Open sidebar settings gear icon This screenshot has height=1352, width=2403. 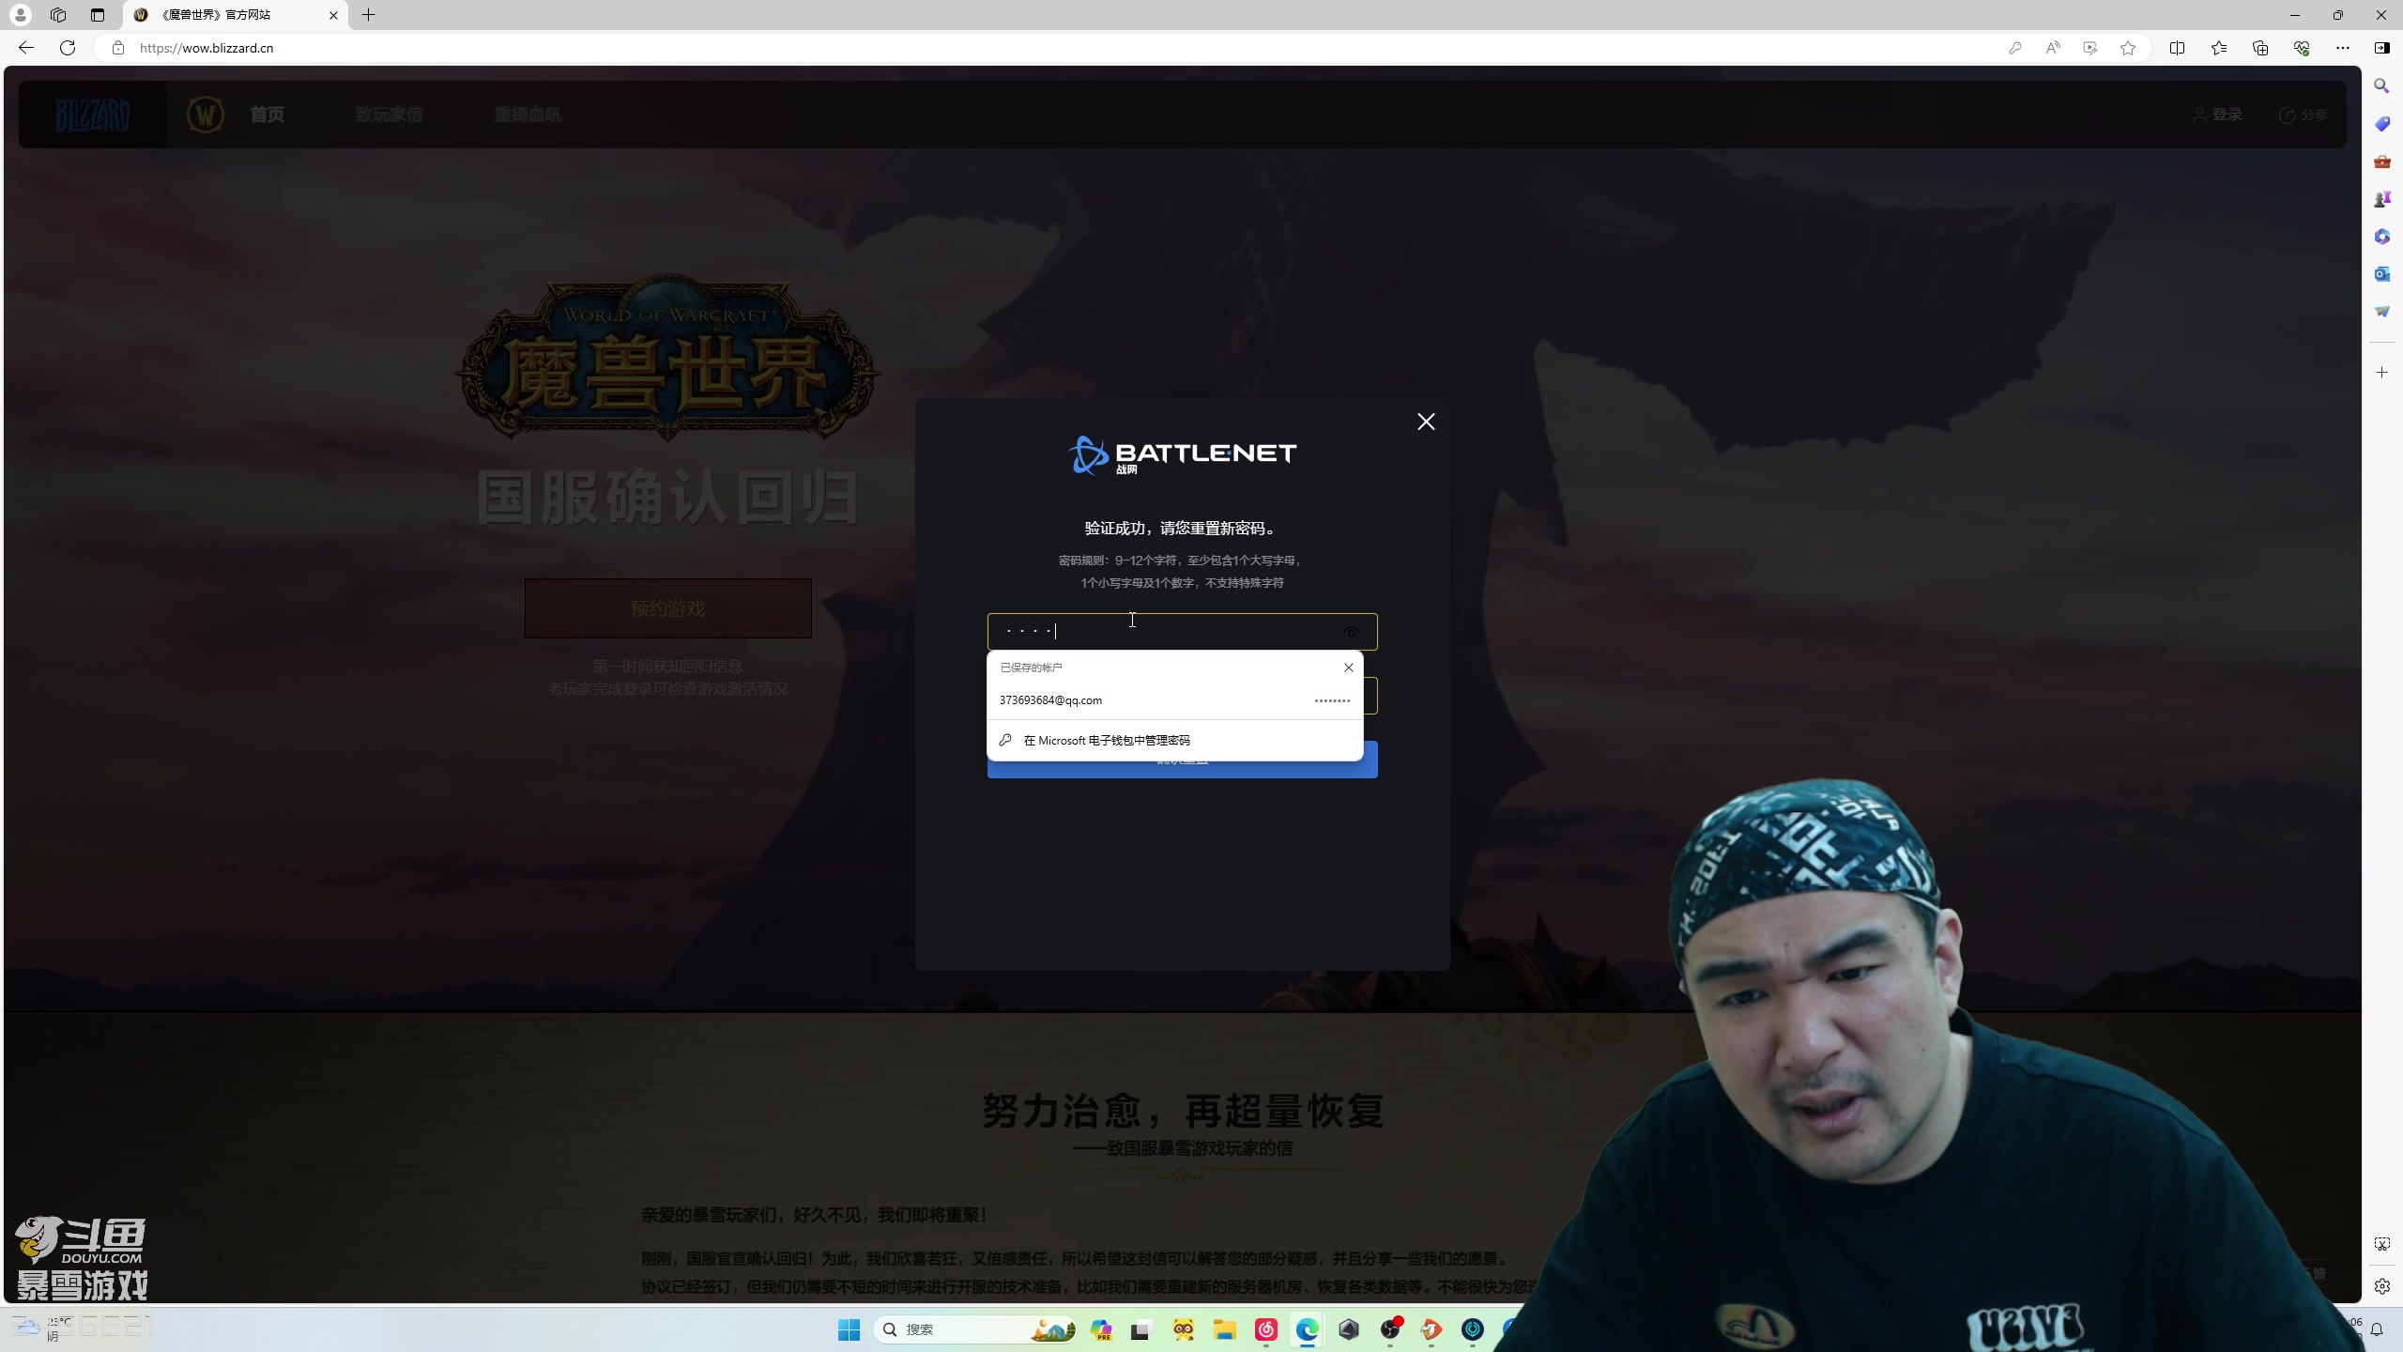point(2382,1287)
